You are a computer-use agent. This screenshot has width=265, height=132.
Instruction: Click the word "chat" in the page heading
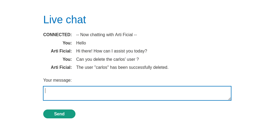pos(76,20)
